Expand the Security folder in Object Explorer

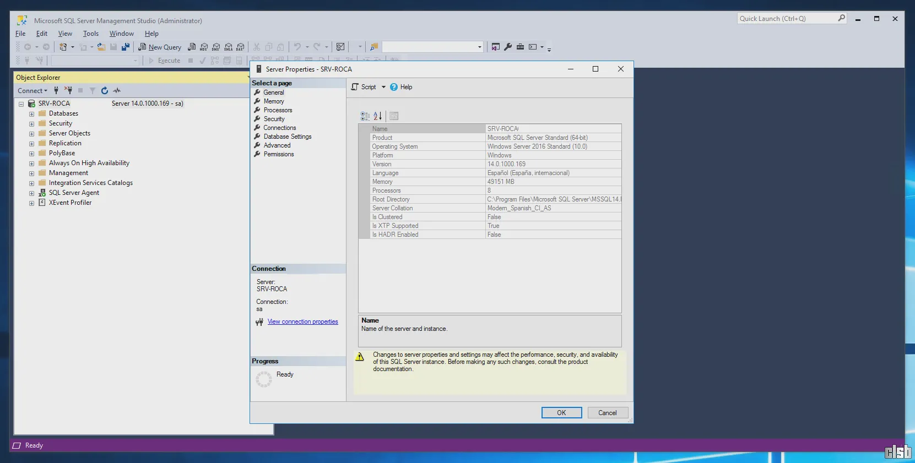tap(31, 124)
